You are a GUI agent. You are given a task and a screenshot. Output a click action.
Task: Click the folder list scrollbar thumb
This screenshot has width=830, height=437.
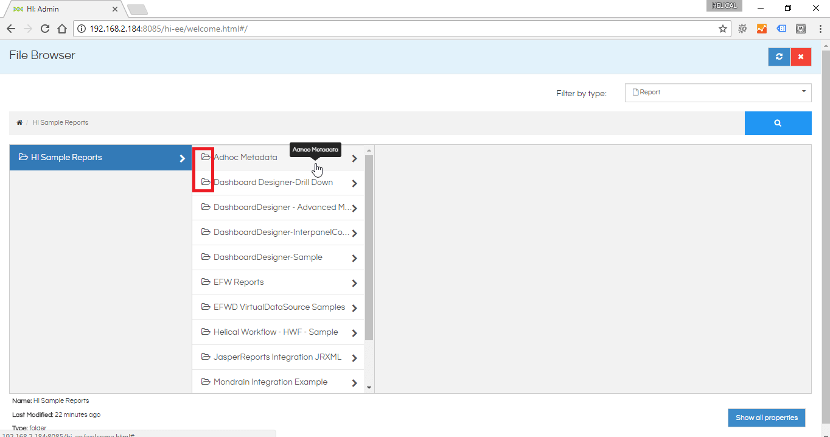coord(369,247)
